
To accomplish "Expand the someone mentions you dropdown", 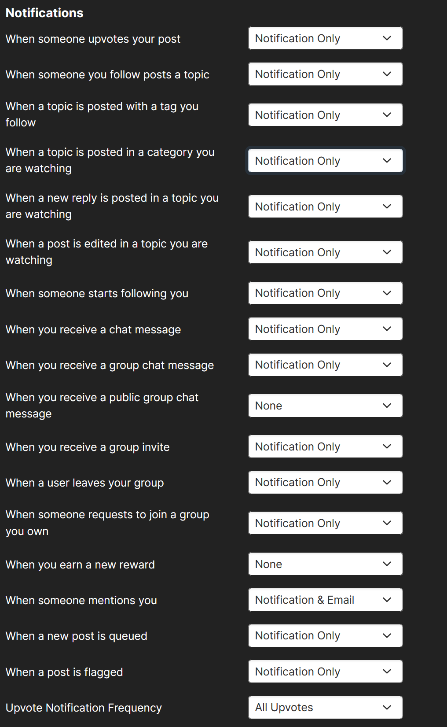I will click(325, 600).
